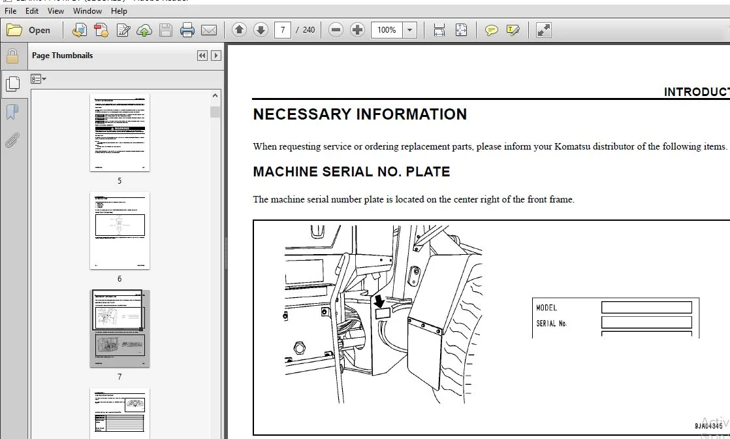Click the SERIAL No. label in diagram
The width and height of the screenshot is (730, 439).
pyautogui.click(x=551, y=323)
